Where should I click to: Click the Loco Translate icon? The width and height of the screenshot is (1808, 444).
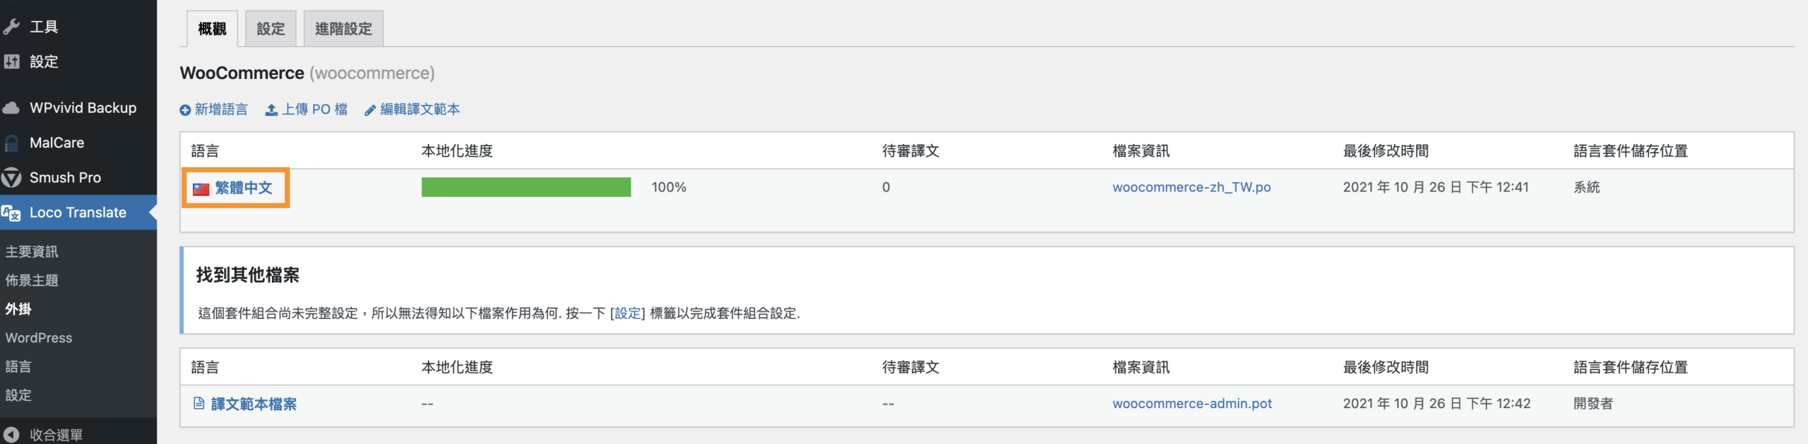point(11,212)
